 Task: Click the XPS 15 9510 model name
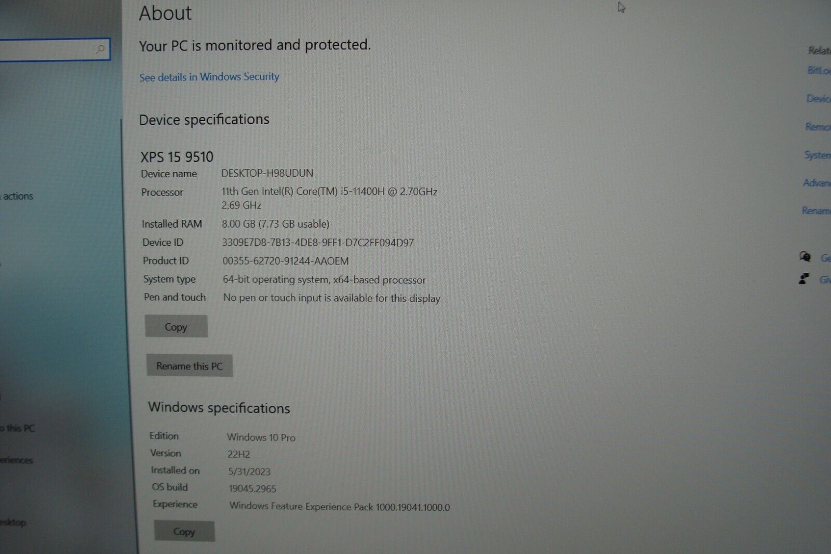click(177, 157)
